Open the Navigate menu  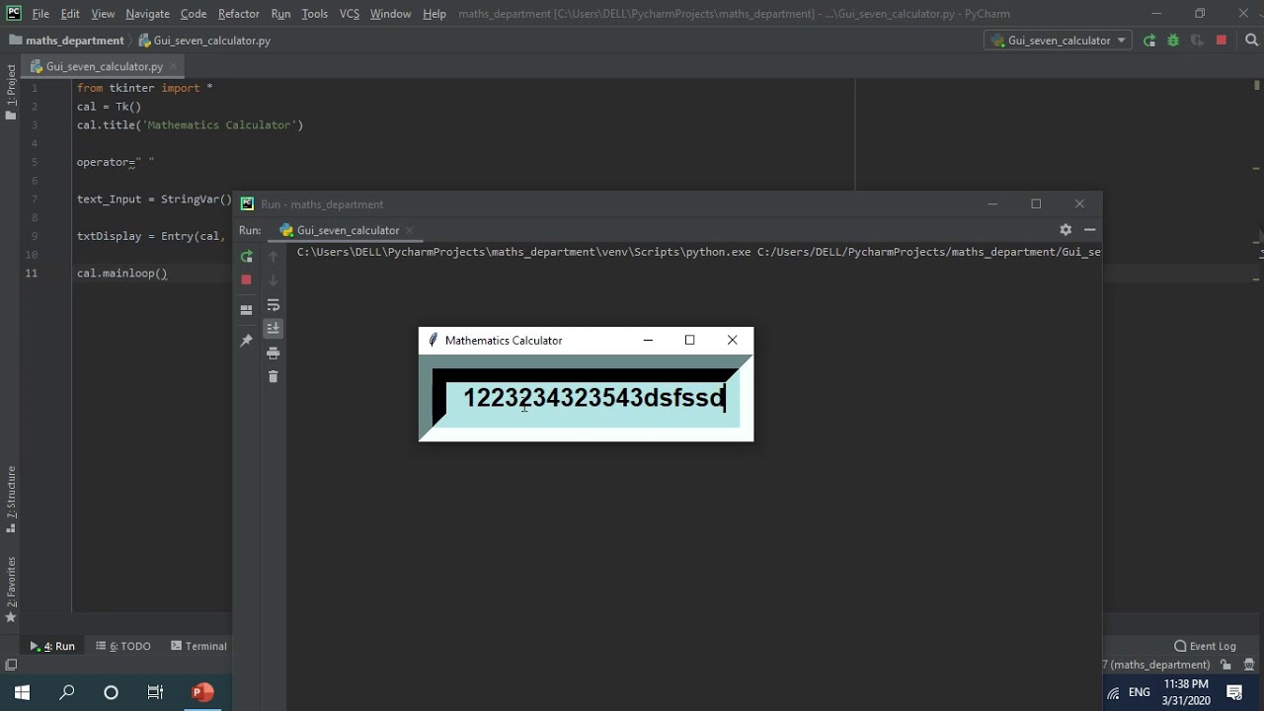148,14
